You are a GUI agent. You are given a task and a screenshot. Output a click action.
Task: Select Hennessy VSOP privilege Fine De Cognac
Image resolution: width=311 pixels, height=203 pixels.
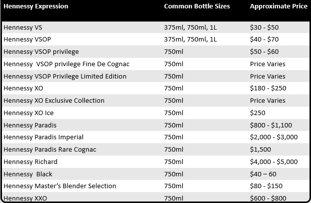[67, 64]
